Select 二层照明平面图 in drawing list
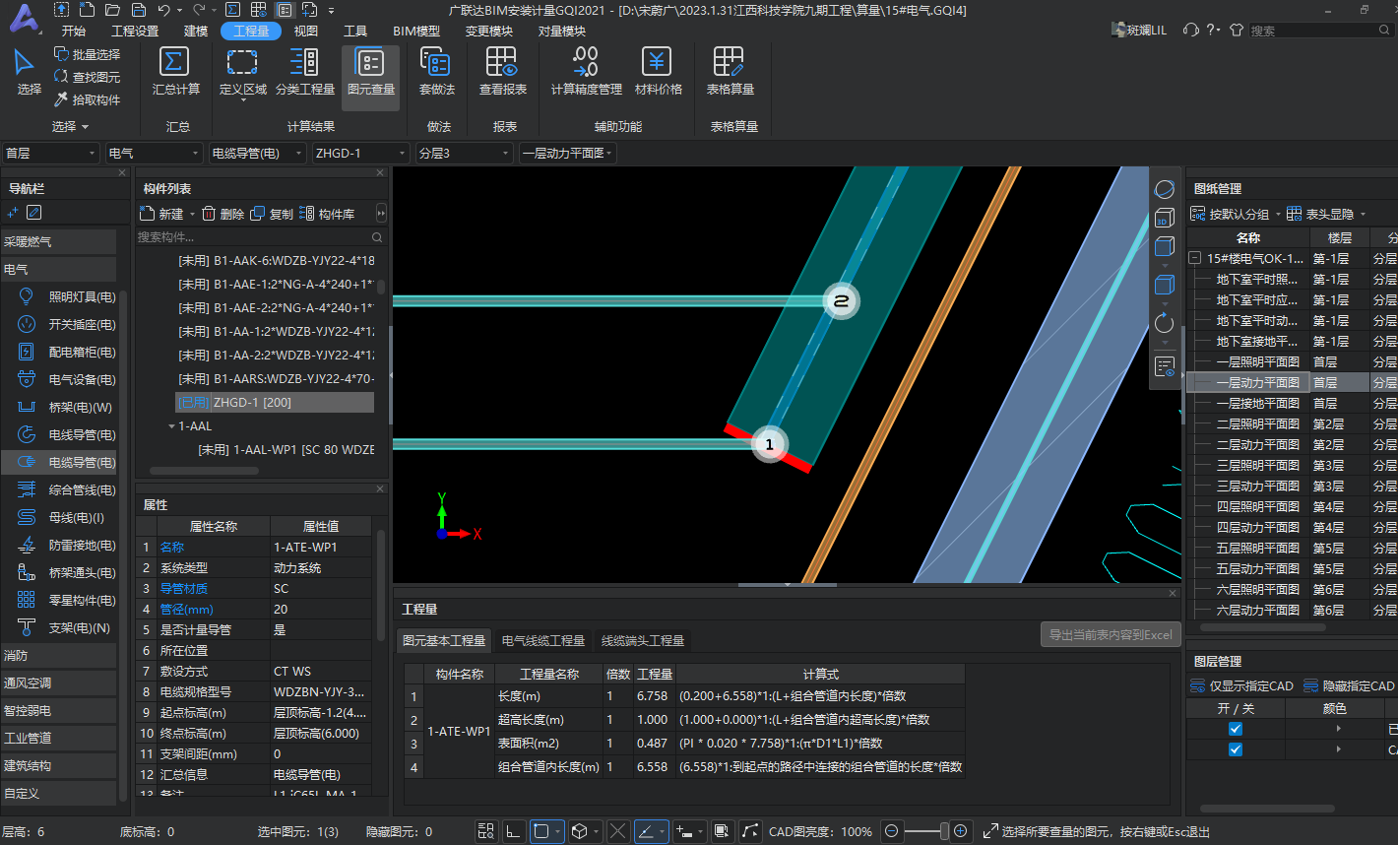The height and width of the screenshot is (845, 1398). [1257, 423]
